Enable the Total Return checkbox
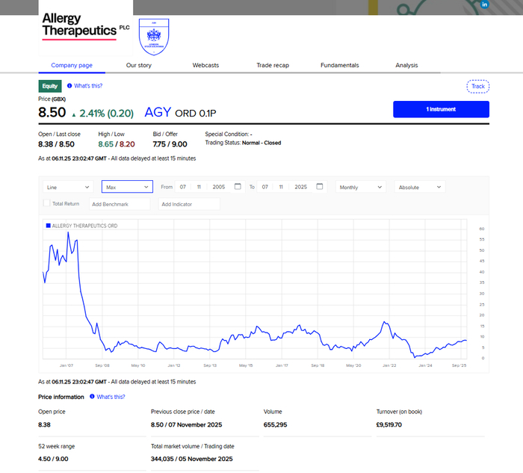Screen dimensions: 523x473 coord(46,203)
